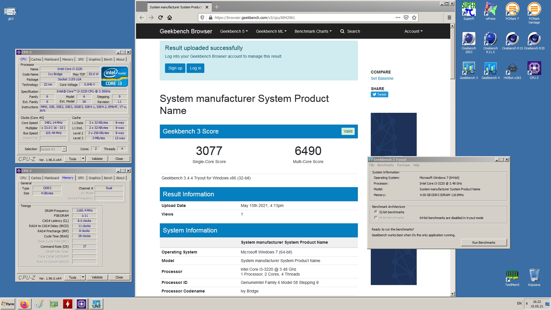Click the Log in button

coord(195,68)
